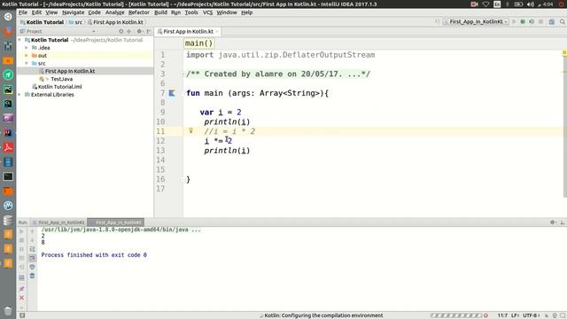Screen dimensions: 567x319
Task: Open the Build menu
Action: pyautogui.click(x=160, y=12)
